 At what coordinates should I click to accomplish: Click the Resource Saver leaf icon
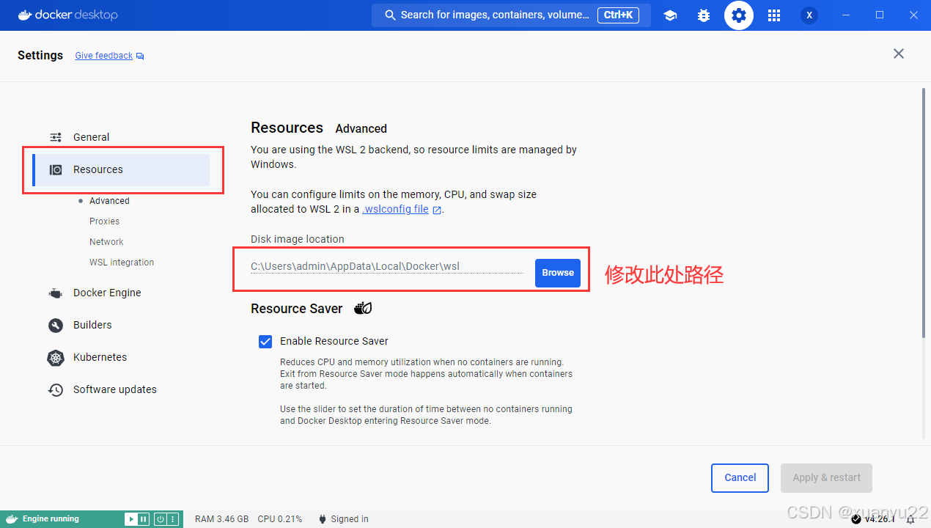tap(363, 308)
